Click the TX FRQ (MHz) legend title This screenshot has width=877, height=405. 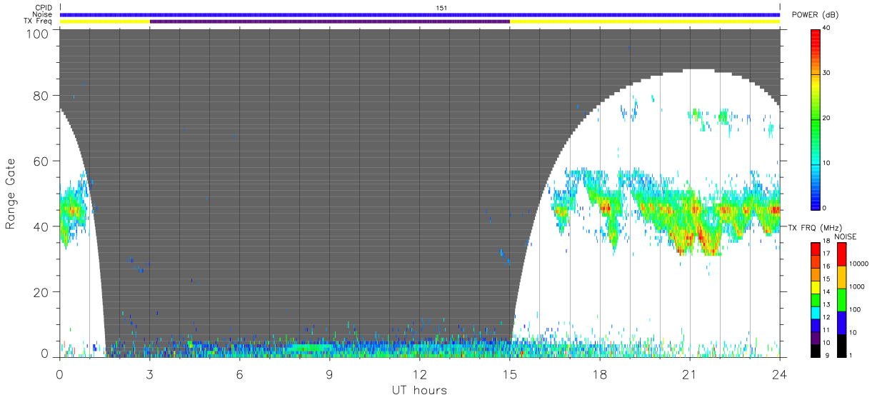[816, 227]
